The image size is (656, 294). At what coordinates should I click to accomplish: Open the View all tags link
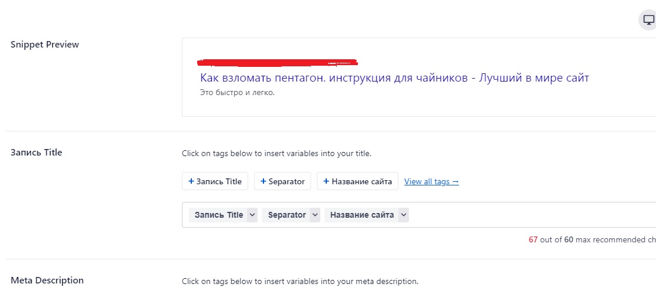tap(431, 181)
